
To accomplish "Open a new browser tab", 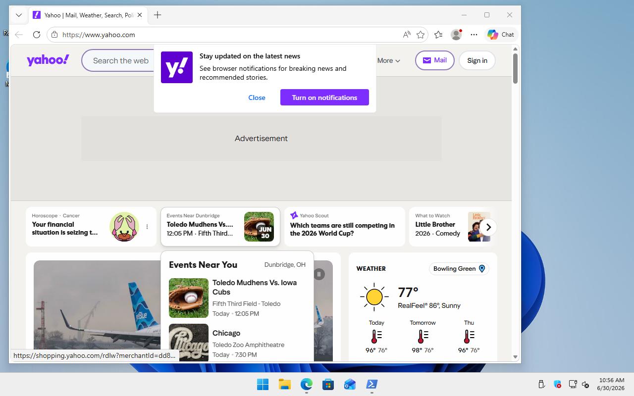I will point(158,15).
